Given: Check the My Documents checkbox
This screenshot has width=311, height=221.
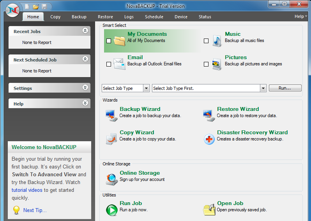Looking at the screenshot, I should tap(109, 41).
